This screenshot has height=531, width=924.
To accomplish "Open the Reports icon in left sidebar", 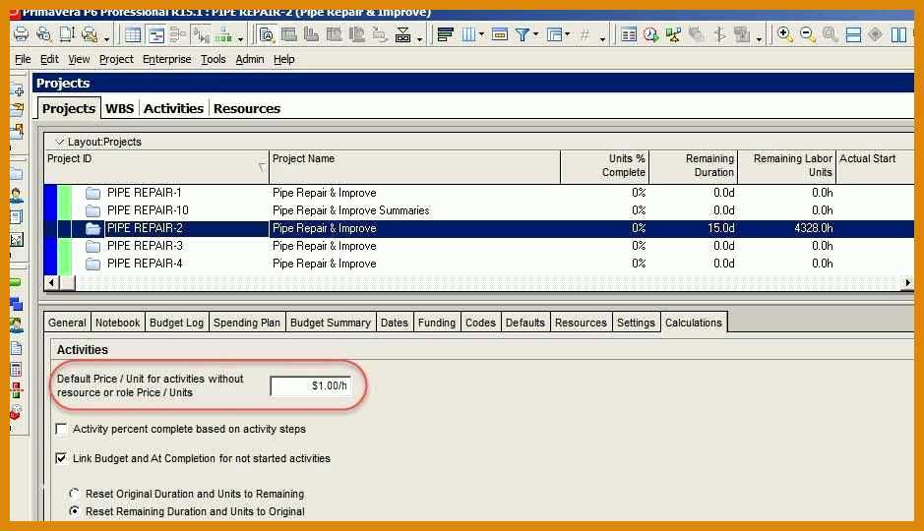I will click(17, 217).
